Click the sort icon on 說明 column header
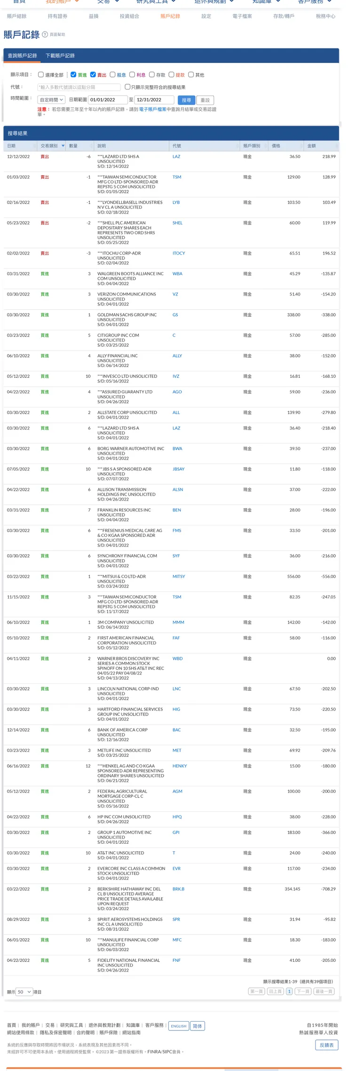Screen dimensions: 348x1071 (x=166, y=146)
